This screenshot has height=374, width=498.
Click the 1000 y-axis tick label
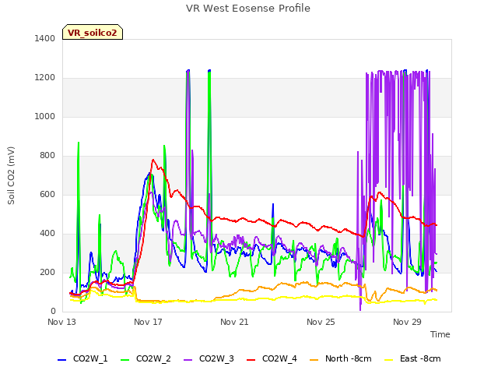coord(45,116)
